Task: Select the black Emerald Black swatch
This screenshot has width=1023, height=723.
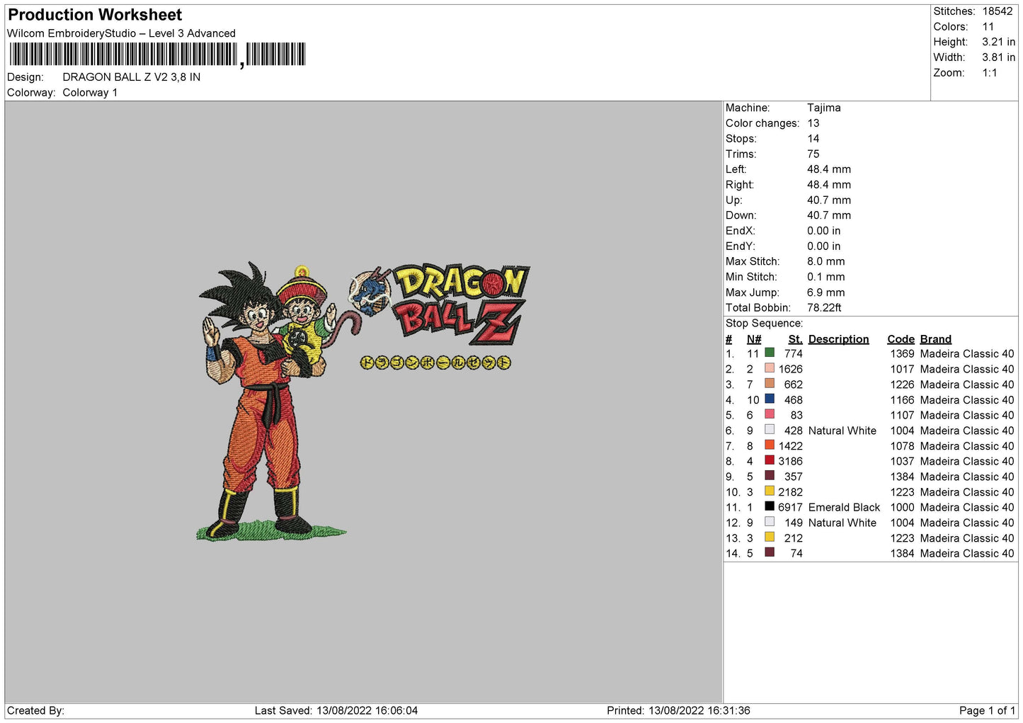Action: [x=770, y=506]
